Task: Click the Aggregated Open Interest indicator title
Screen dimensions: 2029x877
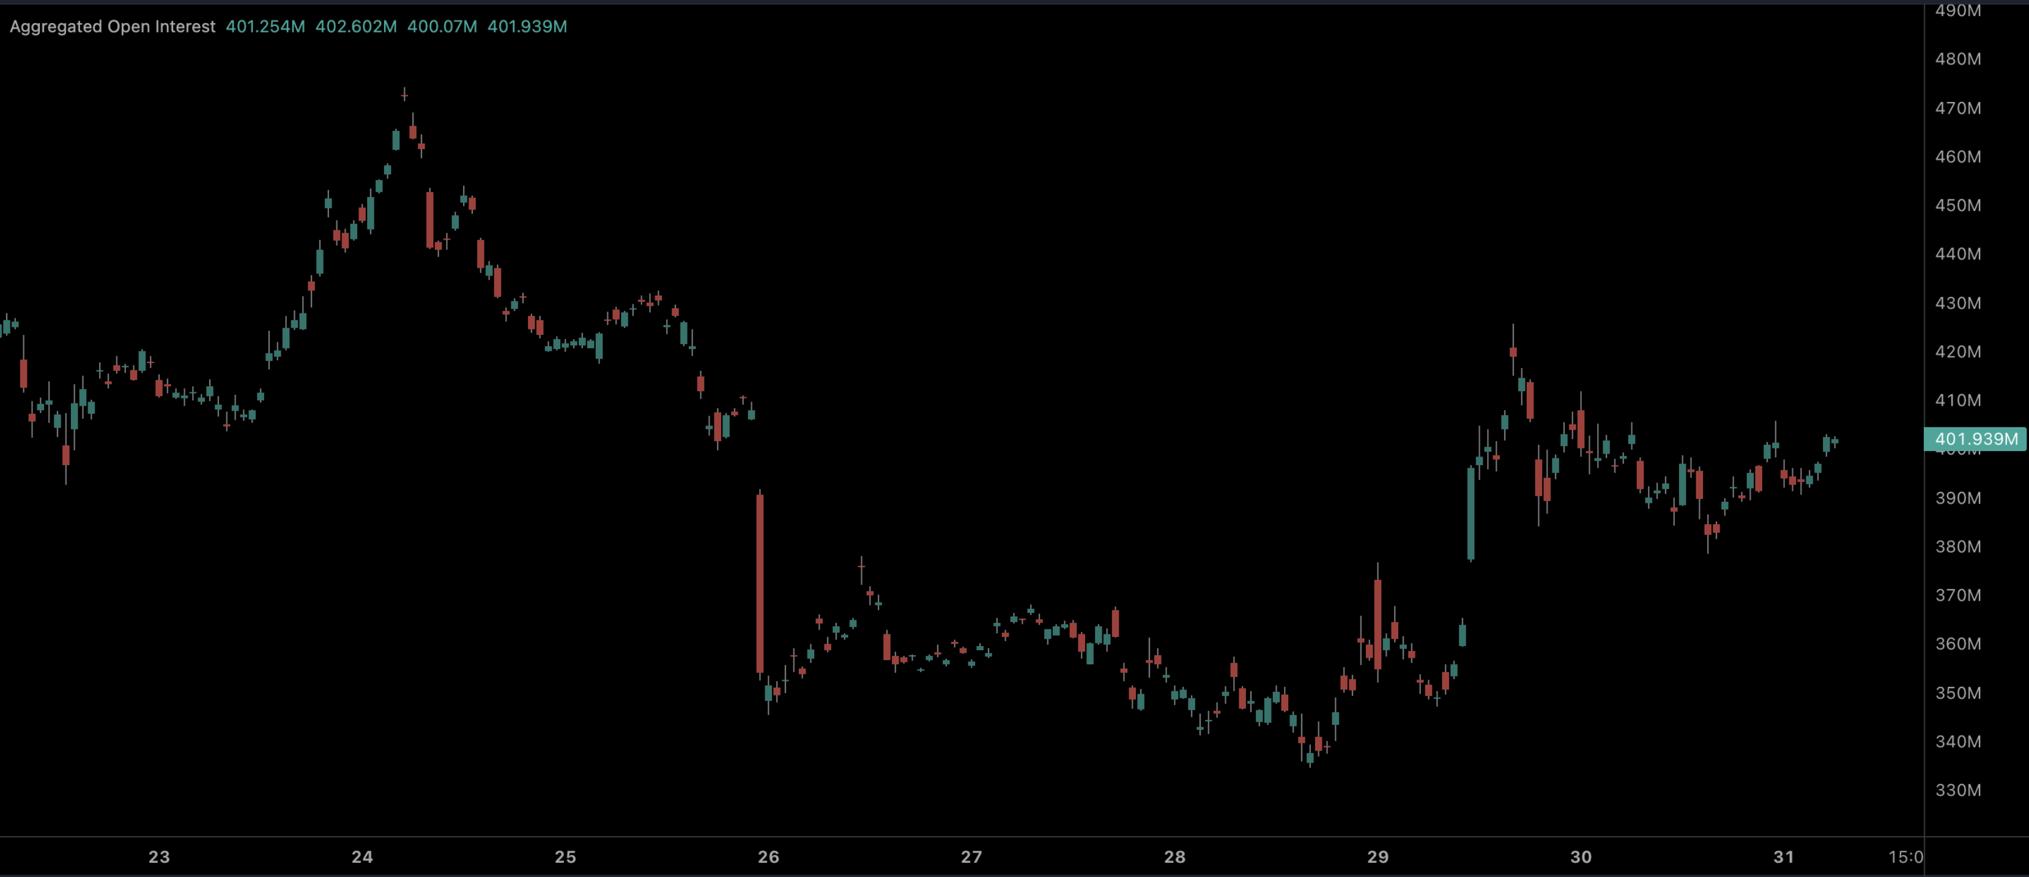Action: (x=112, y=27)
